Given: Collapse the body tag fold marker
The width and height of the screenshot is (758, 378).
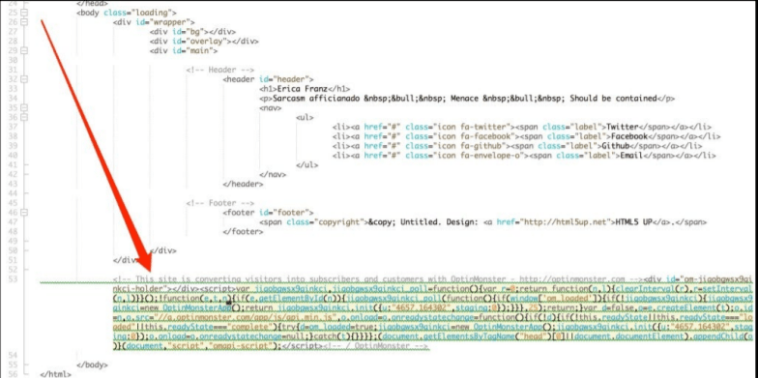Looking at the screenshot, I should click(x=23, y=13).
